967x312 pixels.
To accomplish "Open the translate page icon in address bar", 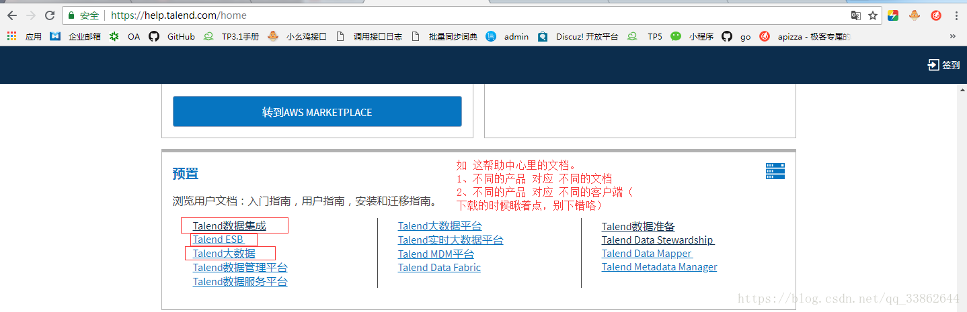I will 856,15.
